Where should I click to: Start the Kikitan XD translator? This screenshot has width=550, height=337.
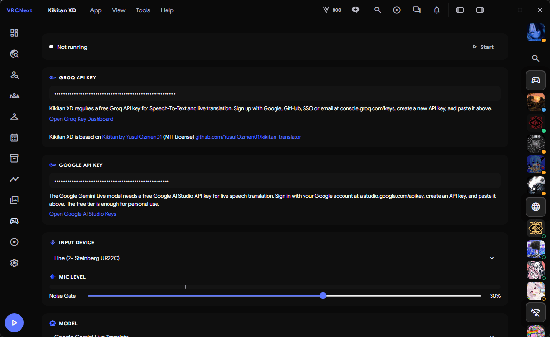[483, 47]
